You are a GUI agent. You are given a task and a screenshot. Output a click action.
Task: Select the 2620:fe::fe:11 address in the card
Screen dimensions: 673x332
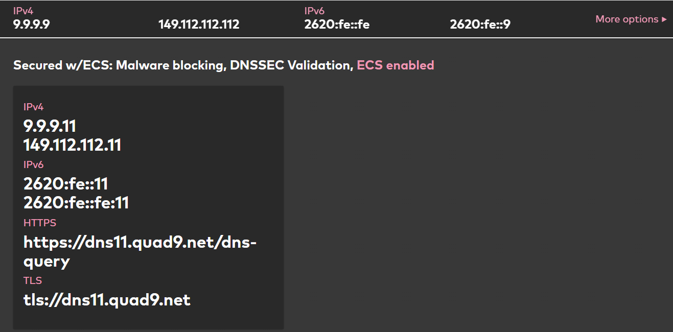point(76,202)
